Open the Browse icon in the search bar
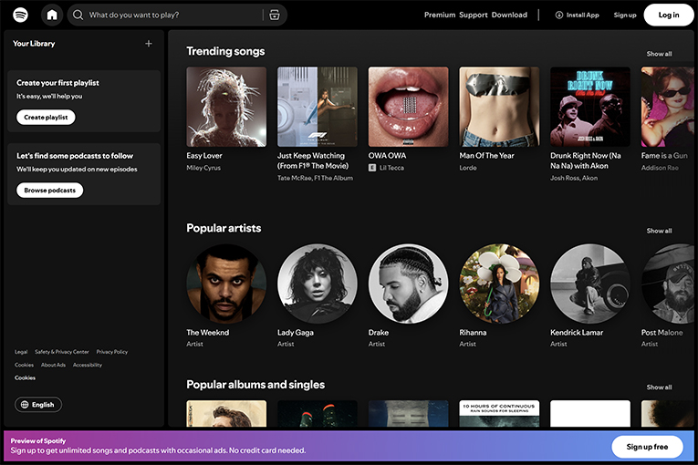The height and width of the screenshot is (465, 698). (275, 15)
